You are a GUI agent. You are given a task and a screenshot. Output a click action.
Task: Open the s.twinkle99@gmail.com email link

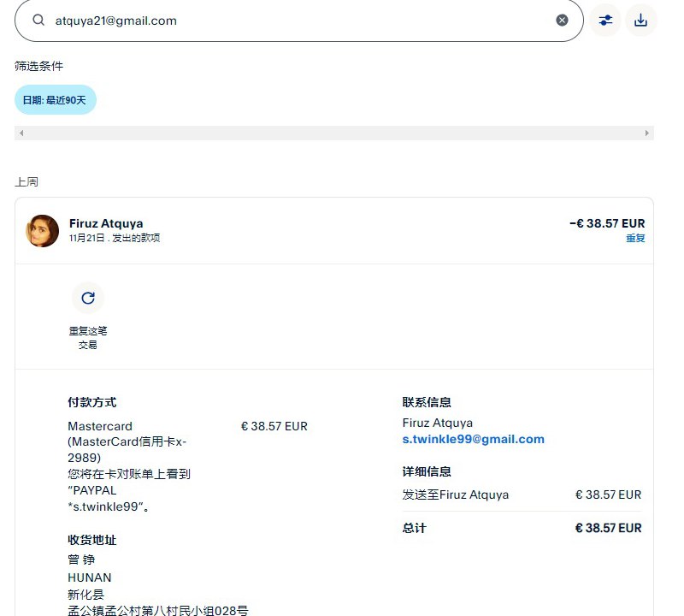(473, 439)
